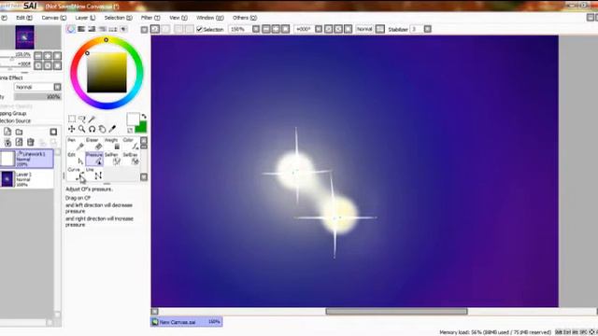Screen dimensions: 598x336
Task: Select the Lasso tool
Action: click(x=81, y=119)
